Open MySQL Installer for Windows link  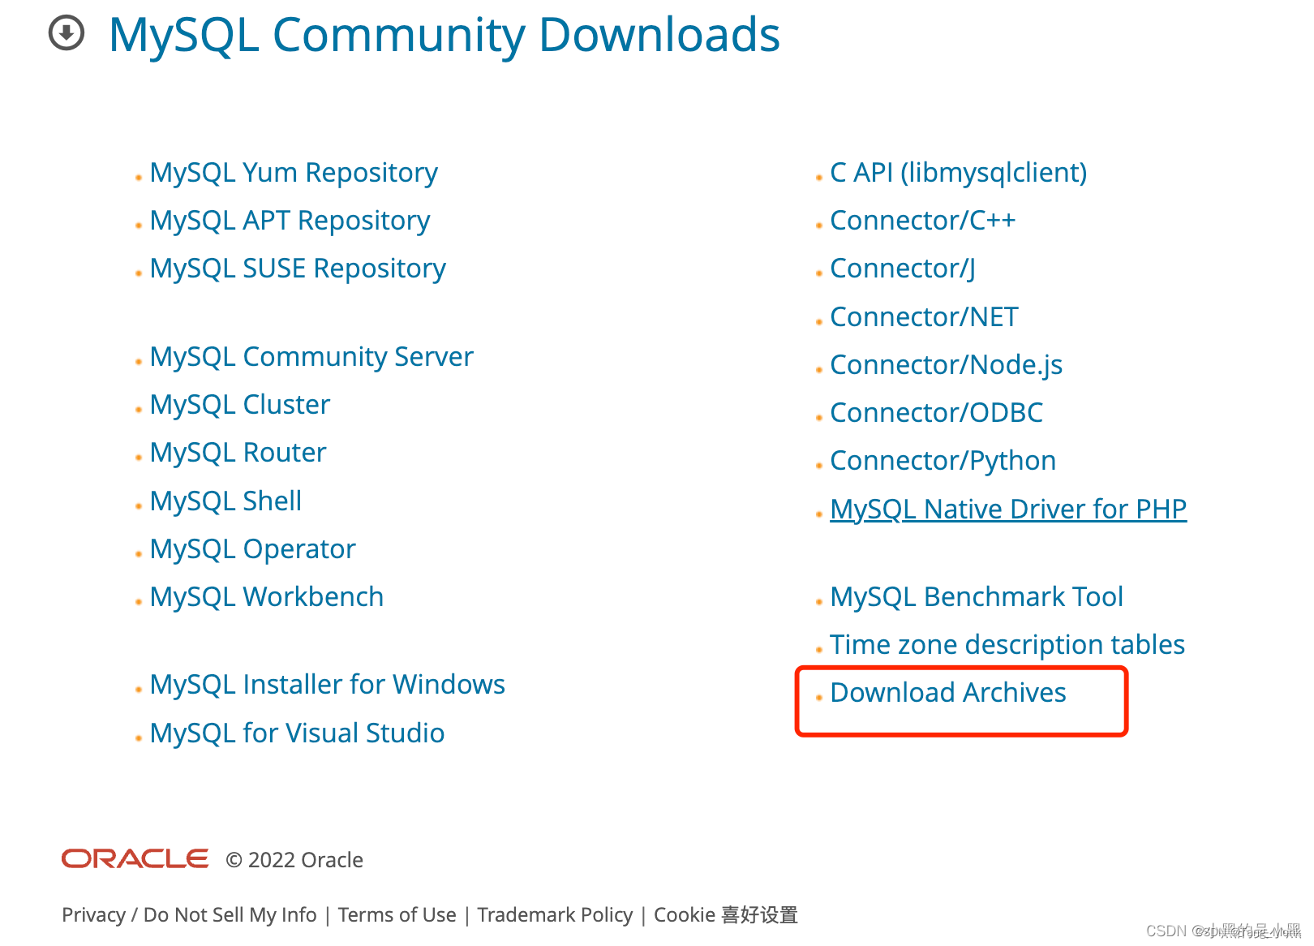point(327,685)
